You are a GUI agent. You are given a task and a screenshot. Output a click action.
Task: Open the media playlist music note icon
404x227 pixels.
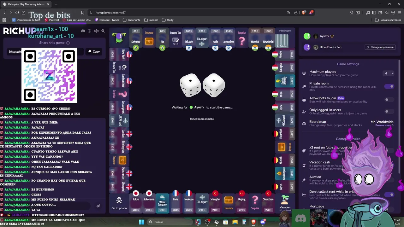(368, 13)
